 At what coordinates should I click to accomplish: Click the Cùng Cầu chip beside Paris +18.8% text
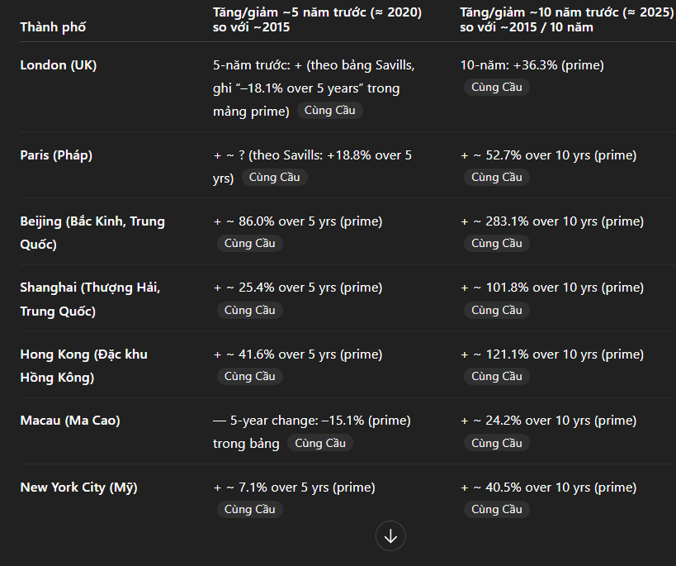(x=274, y=177)
